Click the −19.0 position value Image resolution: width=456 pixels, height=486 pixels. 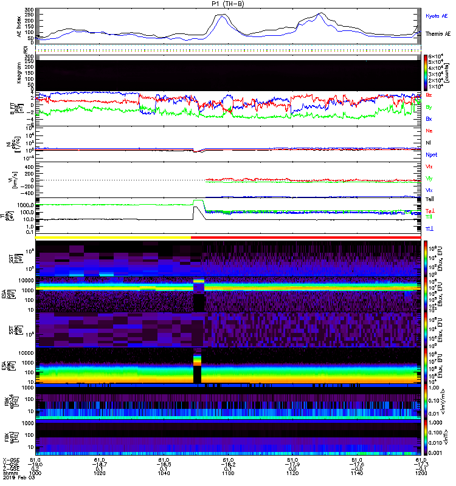(35, 464)
